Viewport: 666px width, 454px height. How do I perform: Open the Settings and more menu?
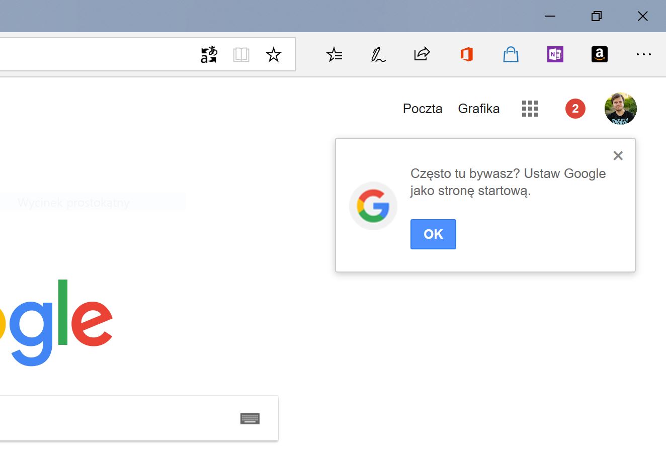tap(644, 54)
